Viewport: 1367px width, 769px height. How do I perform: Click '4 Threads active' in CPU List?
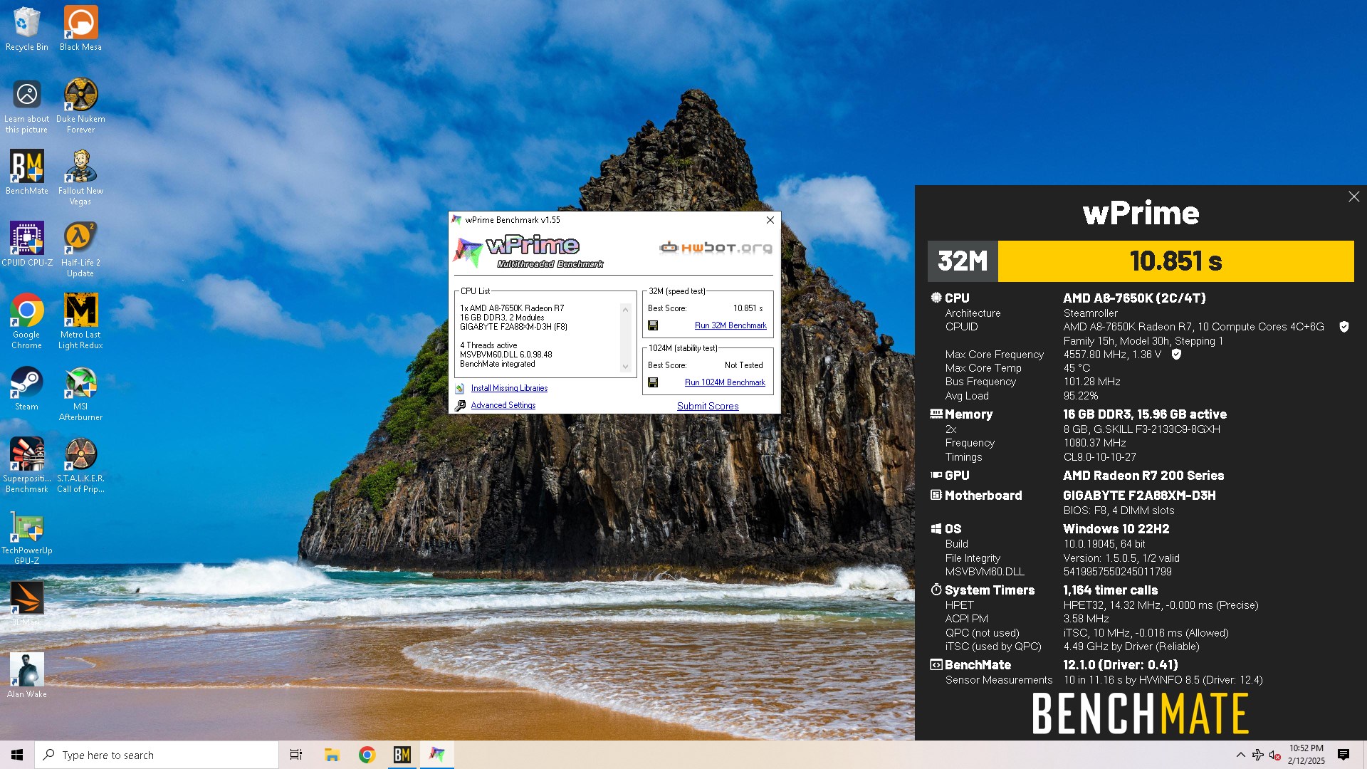coord(488,345)
